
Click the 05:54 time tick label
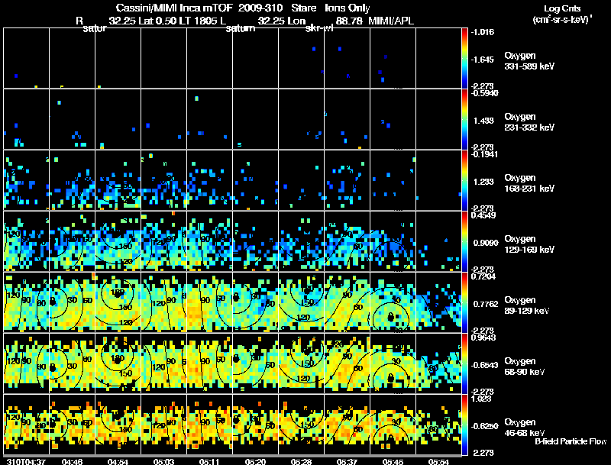[438, 462]
